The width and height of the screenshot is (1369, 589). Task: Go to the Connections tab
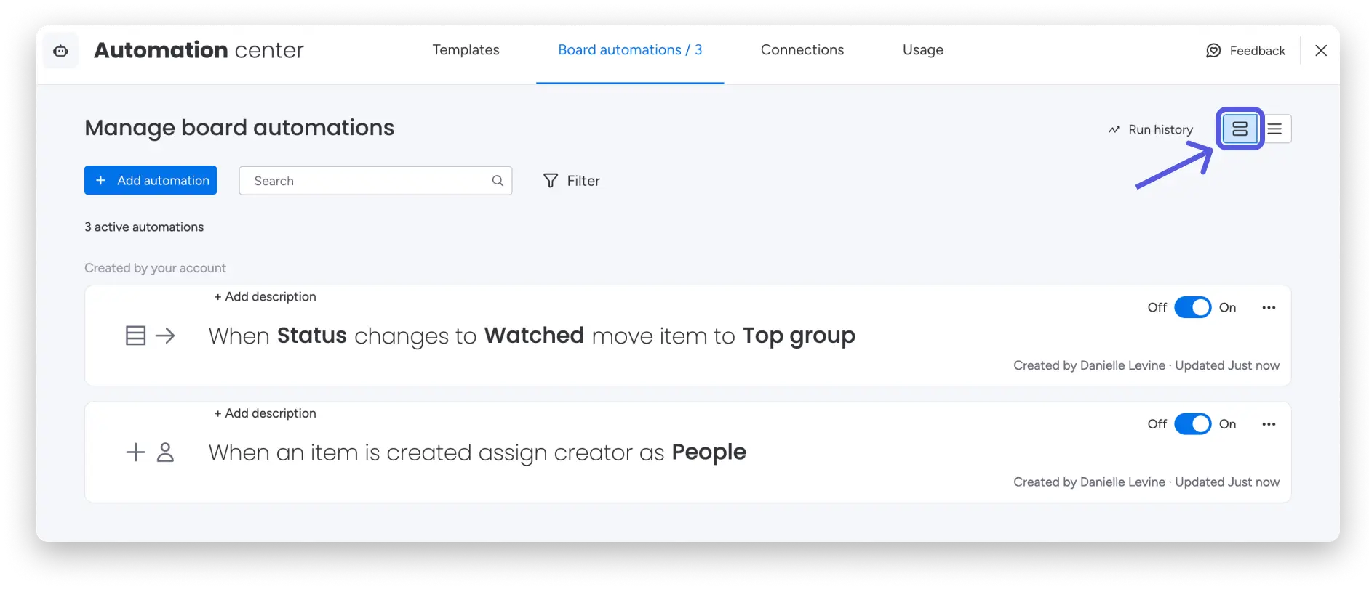802,50
